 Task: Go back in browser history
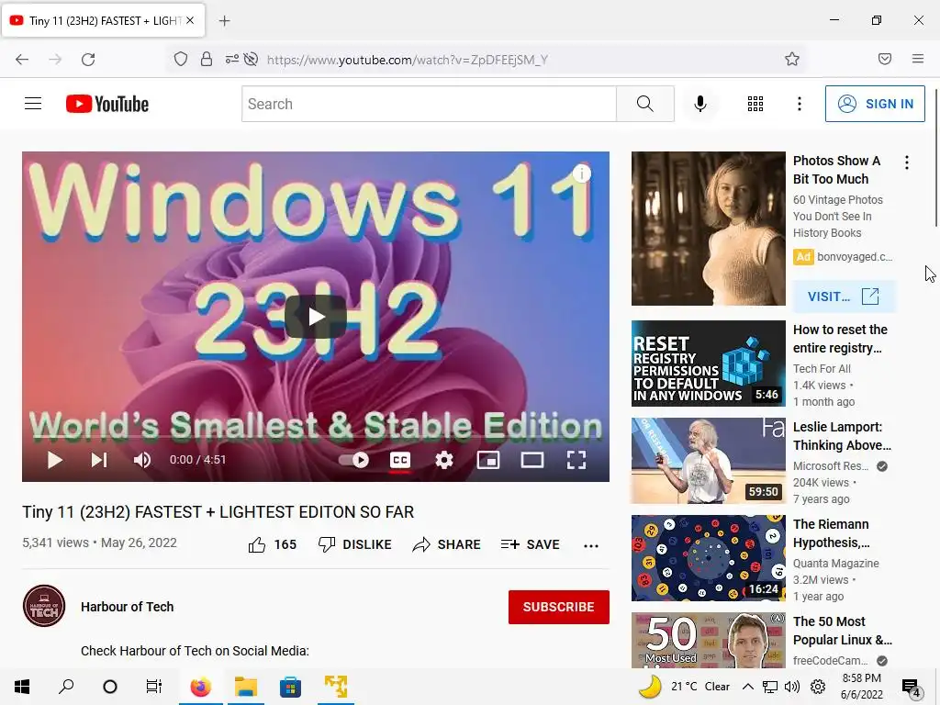point(22,59)
